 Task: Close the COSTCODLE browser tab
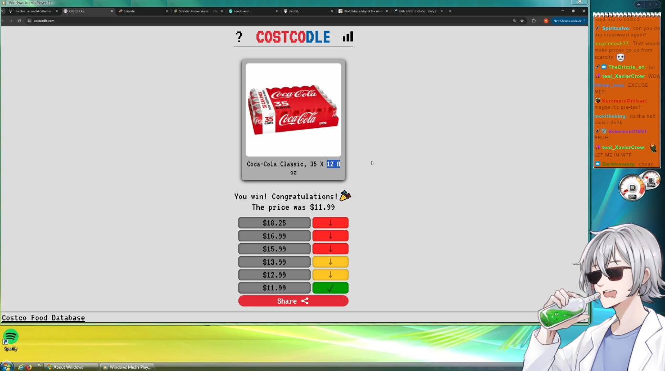(112, 11)
